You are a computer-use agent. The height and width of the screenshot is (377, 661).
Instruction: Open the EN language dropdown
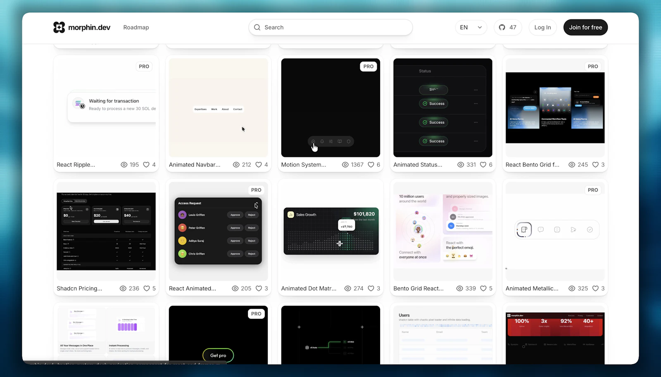click(x=471, y=27)
